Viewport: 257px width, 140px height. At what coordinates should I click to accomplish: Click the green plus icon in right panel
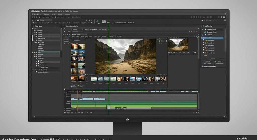click(203, 29)
